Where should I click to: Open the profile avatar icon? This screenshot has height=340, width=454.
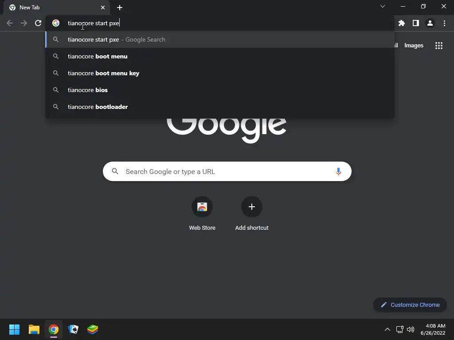click(430, 23)
